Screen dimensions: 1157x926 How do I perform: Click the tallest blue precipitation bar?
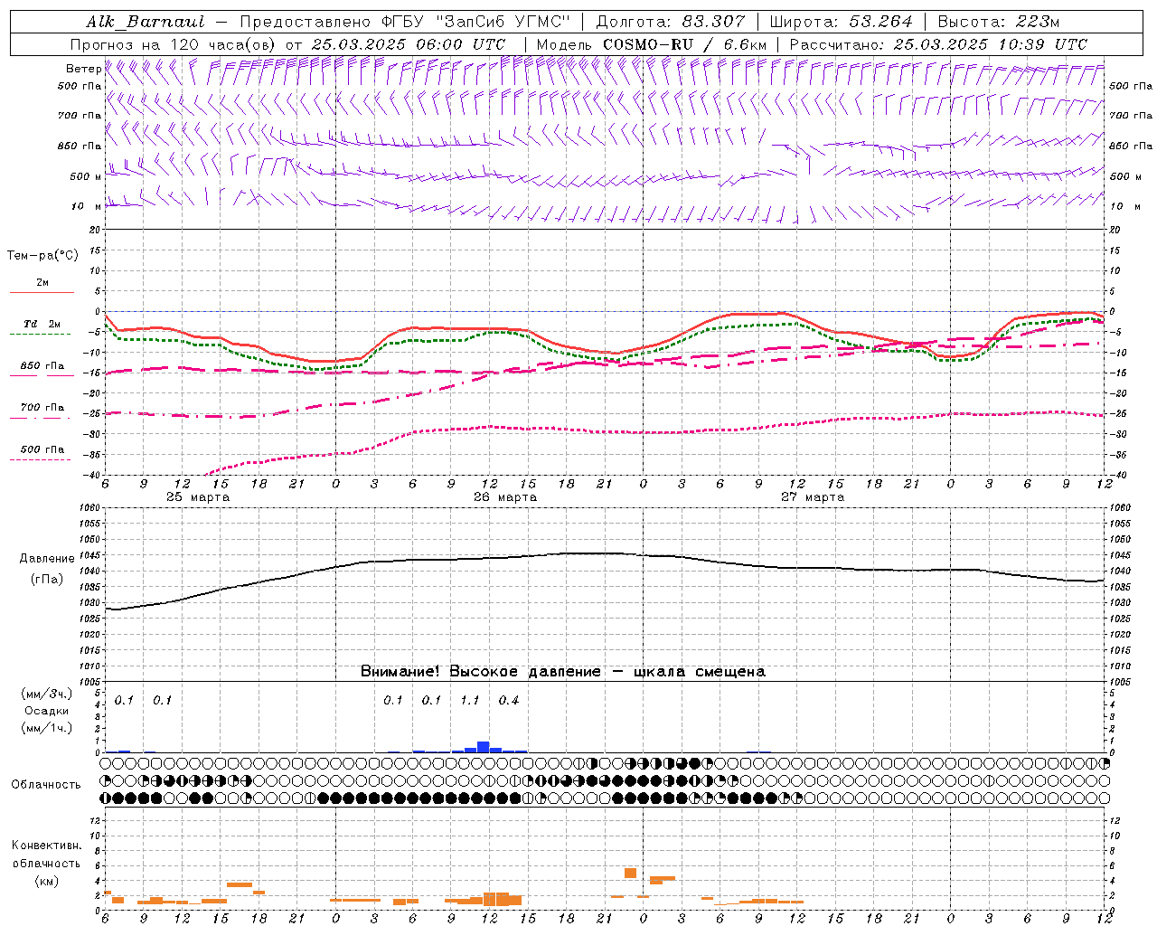coord(484,747)
